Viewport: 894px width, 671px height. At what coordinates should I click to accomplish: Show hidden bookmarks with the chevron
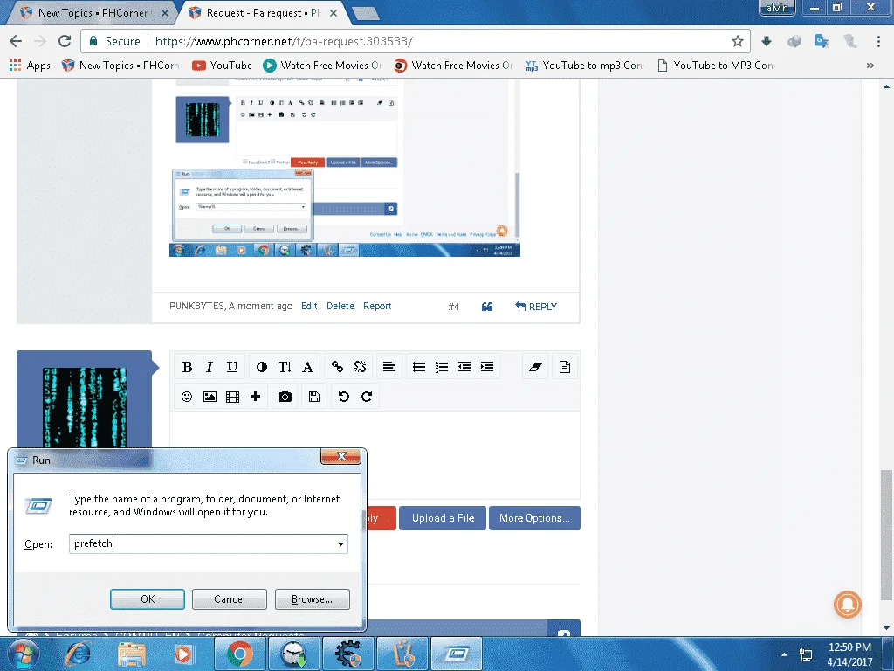(870, 66)
